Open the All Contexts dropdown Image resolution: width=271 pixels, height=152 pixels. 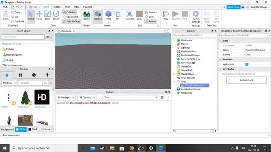87,98
